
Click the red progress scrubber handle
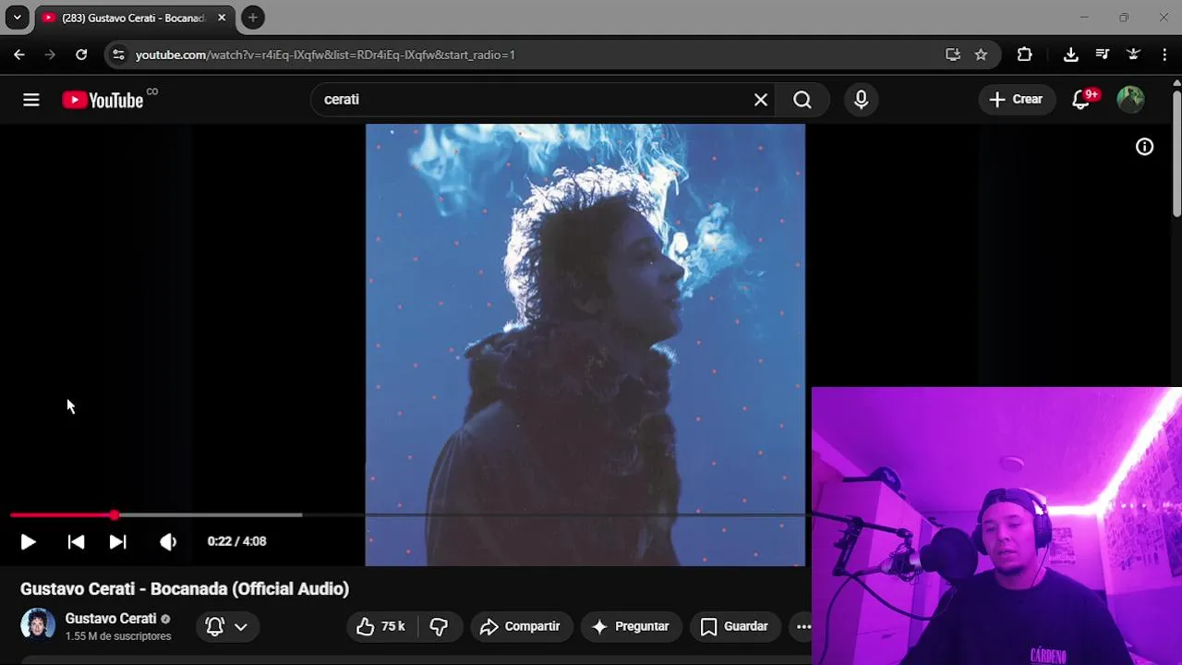point(114,514)
